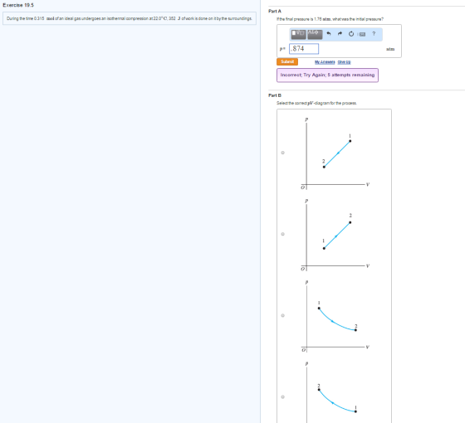Image resolution: width=465 pixels, height=423 pixels.
Task: Open the keyboard shortcuts icon
Action: (362, 34)
